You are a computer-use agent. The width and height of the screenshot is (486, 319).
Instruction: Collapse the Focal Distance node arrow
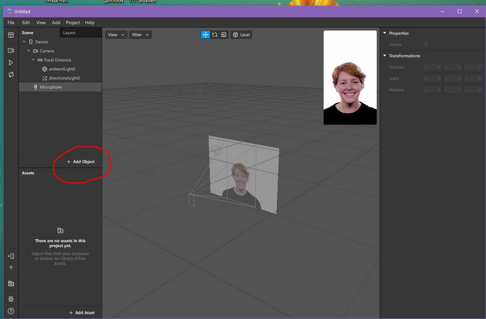tap(33, 60)
